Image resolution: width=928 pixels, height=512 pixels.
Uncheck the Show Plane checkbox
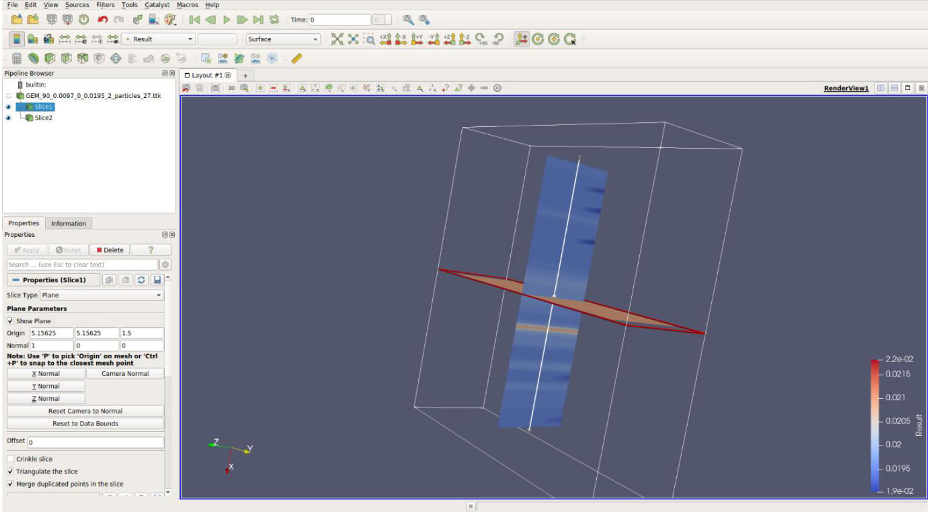pos(10,321)
